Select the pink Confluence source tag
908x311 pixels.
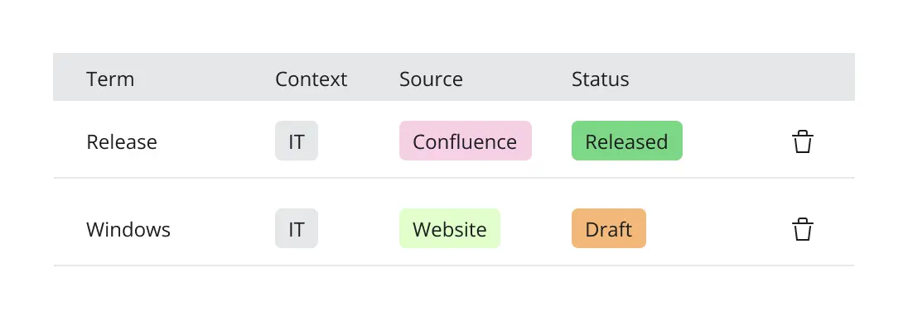click(465, 141)
